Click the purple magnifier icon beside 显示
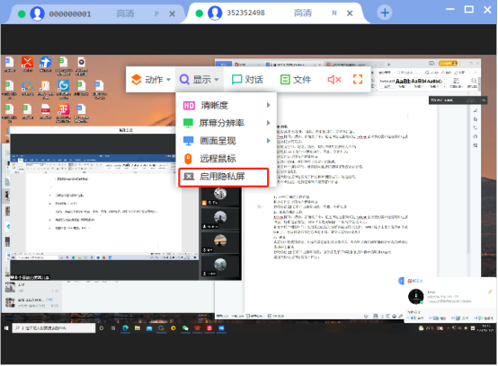The image size is (498, 366). [x=184, y=79]
